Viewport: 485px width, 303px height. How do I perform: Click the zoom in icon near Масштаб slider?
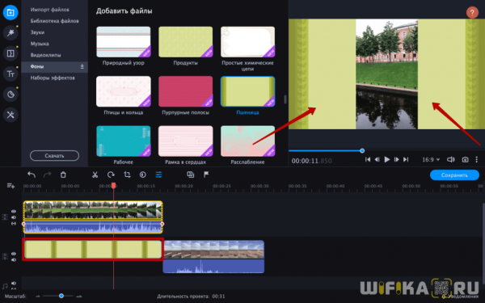tap(79, 297)
